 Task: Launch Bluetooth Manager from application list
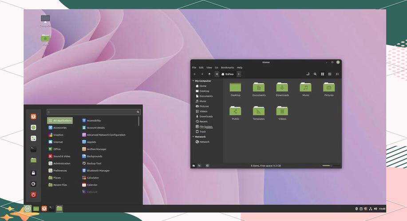(x=96, y=171)
